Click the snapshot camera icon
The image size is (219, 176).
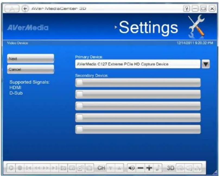63,168
